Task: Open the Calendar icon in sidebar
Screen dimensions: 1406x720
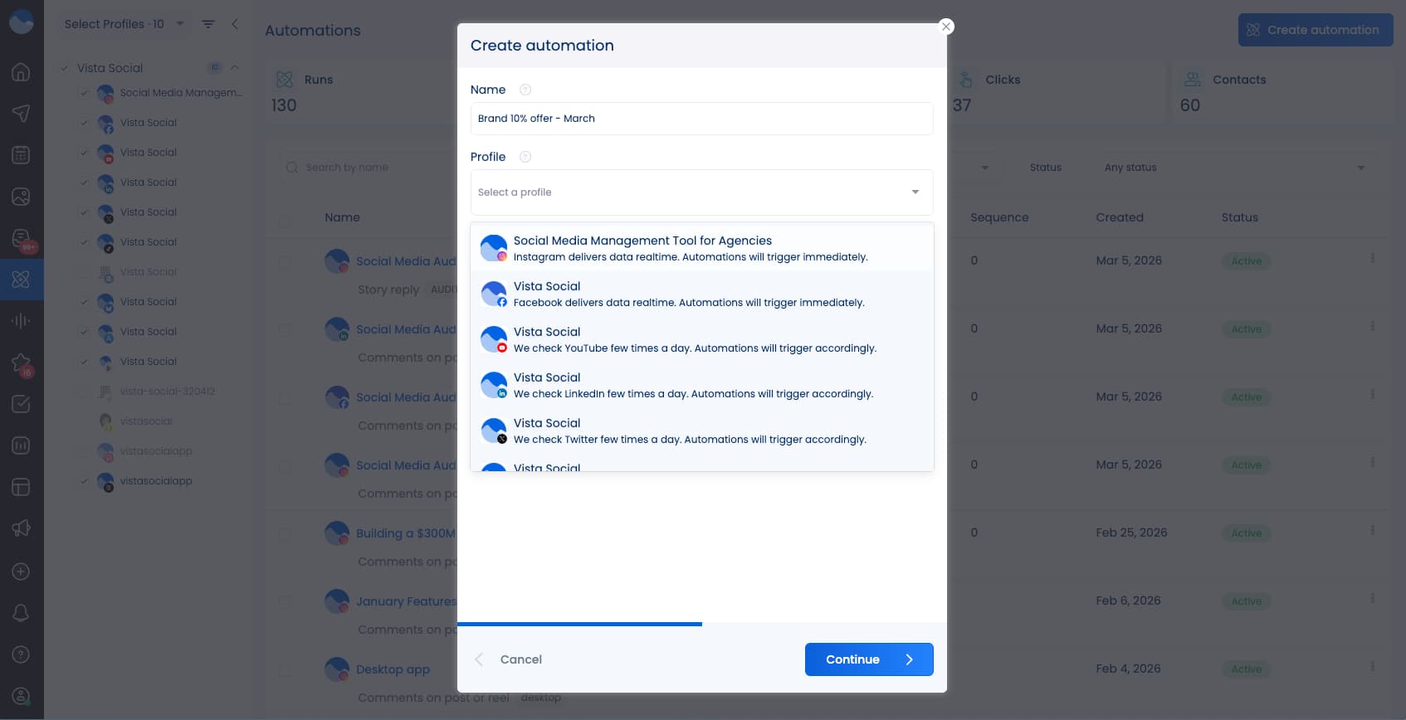Action: tap(21, 155)
